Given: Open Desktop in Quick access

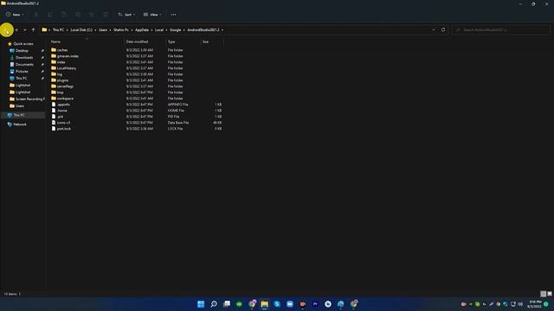Looking at the screenshot, I should tap(22, 51).
